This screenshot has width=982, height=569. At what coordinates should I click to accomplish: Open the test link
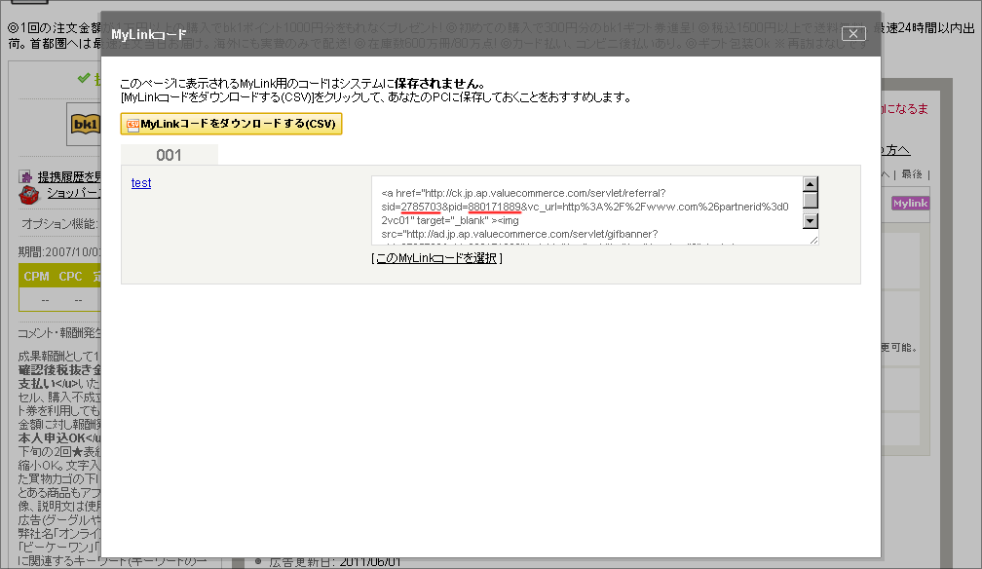pyautogui.click(x=141, y=183)
